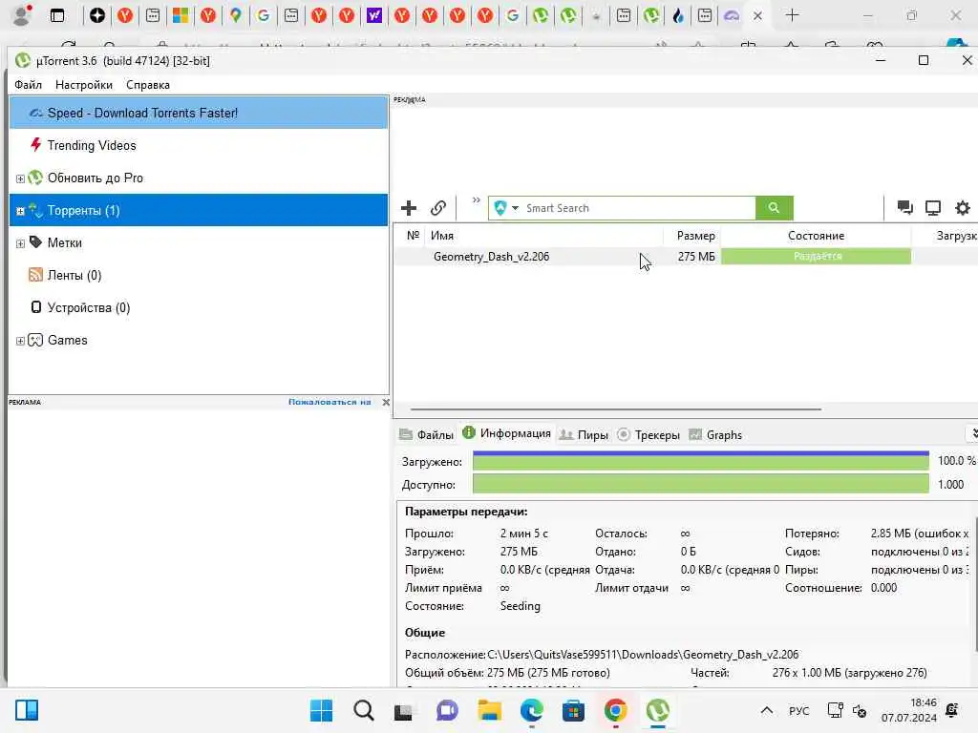
Task: Show hidden tray icons with the chevron
Action: click(767, 710)
